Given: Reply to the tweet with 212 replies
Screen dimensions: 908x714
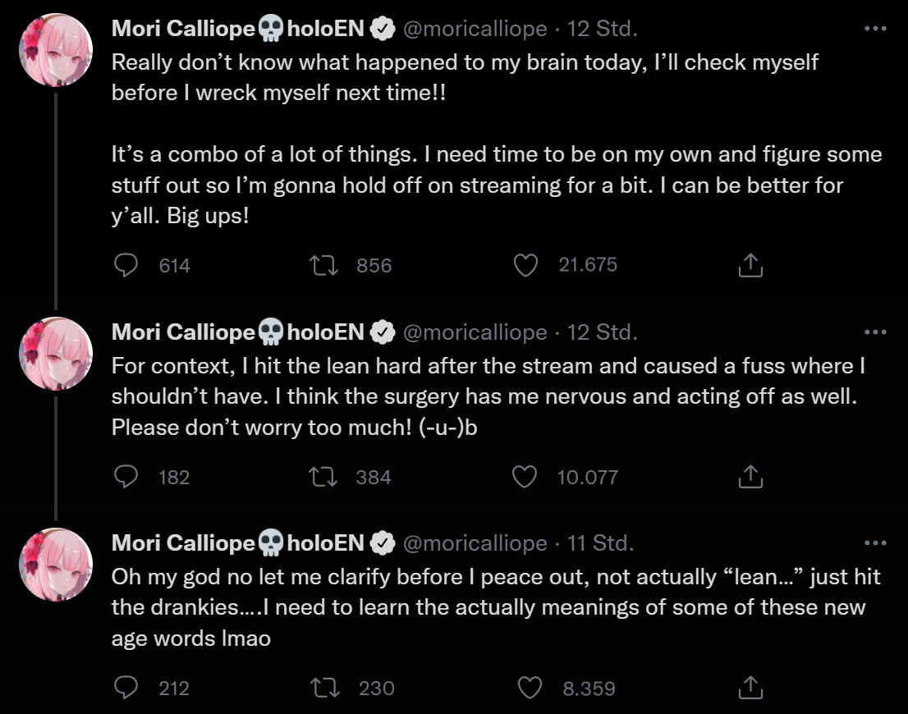Looking at the screenshot, I should [126, 688].
